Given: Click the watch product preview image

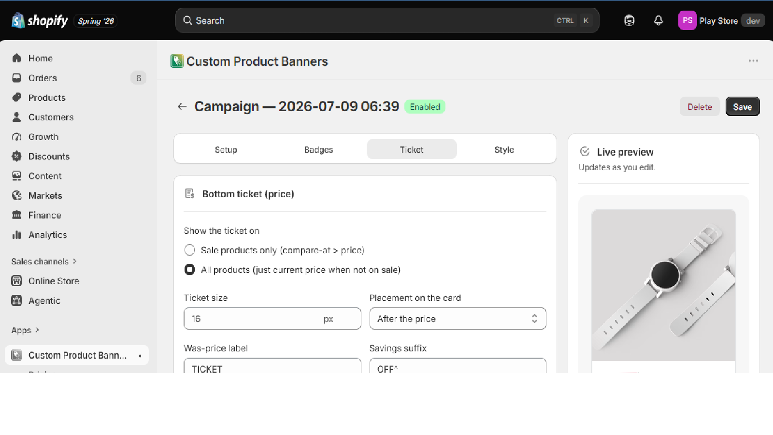Looking at the screenshot, I should pos(663,285).
